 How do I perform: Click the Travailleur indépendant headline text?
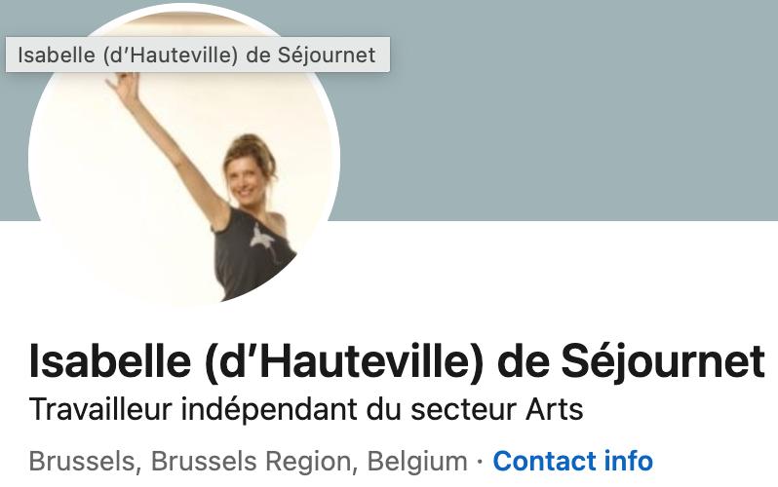point(306,410)
